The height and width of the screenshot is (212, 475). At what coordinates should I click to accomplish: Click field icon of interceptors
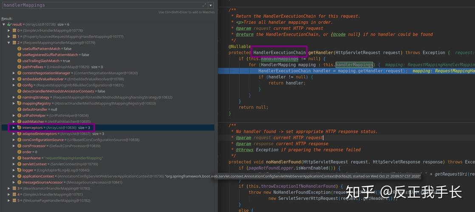20,128
